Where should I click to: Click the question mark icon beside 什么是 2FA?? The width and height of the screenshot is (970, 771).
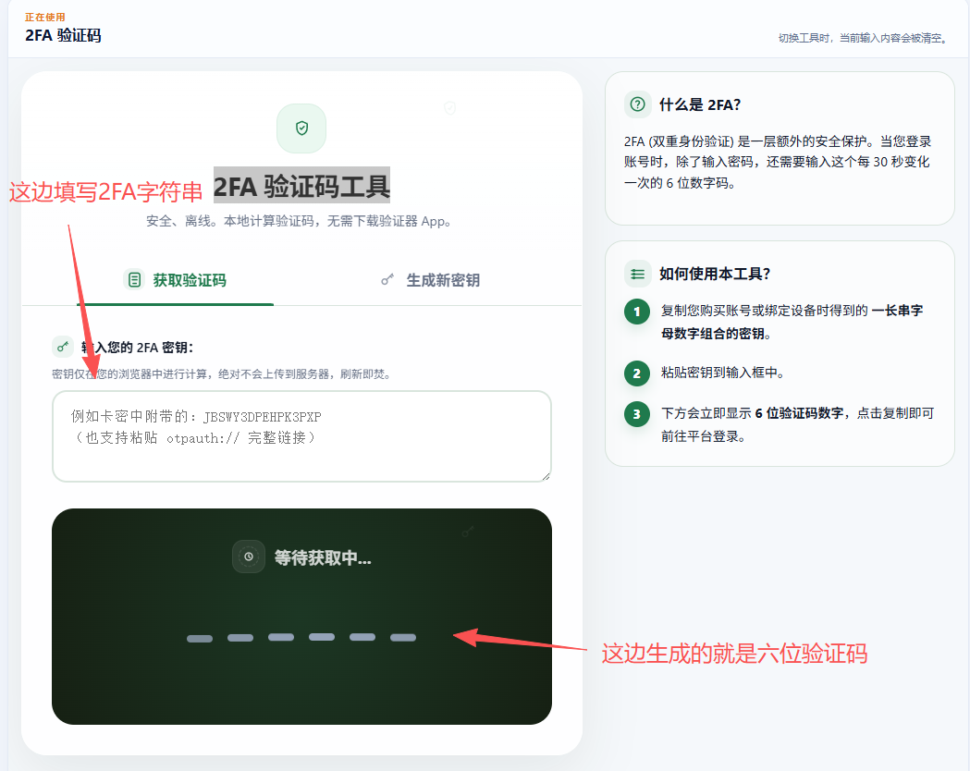(637, 104)
